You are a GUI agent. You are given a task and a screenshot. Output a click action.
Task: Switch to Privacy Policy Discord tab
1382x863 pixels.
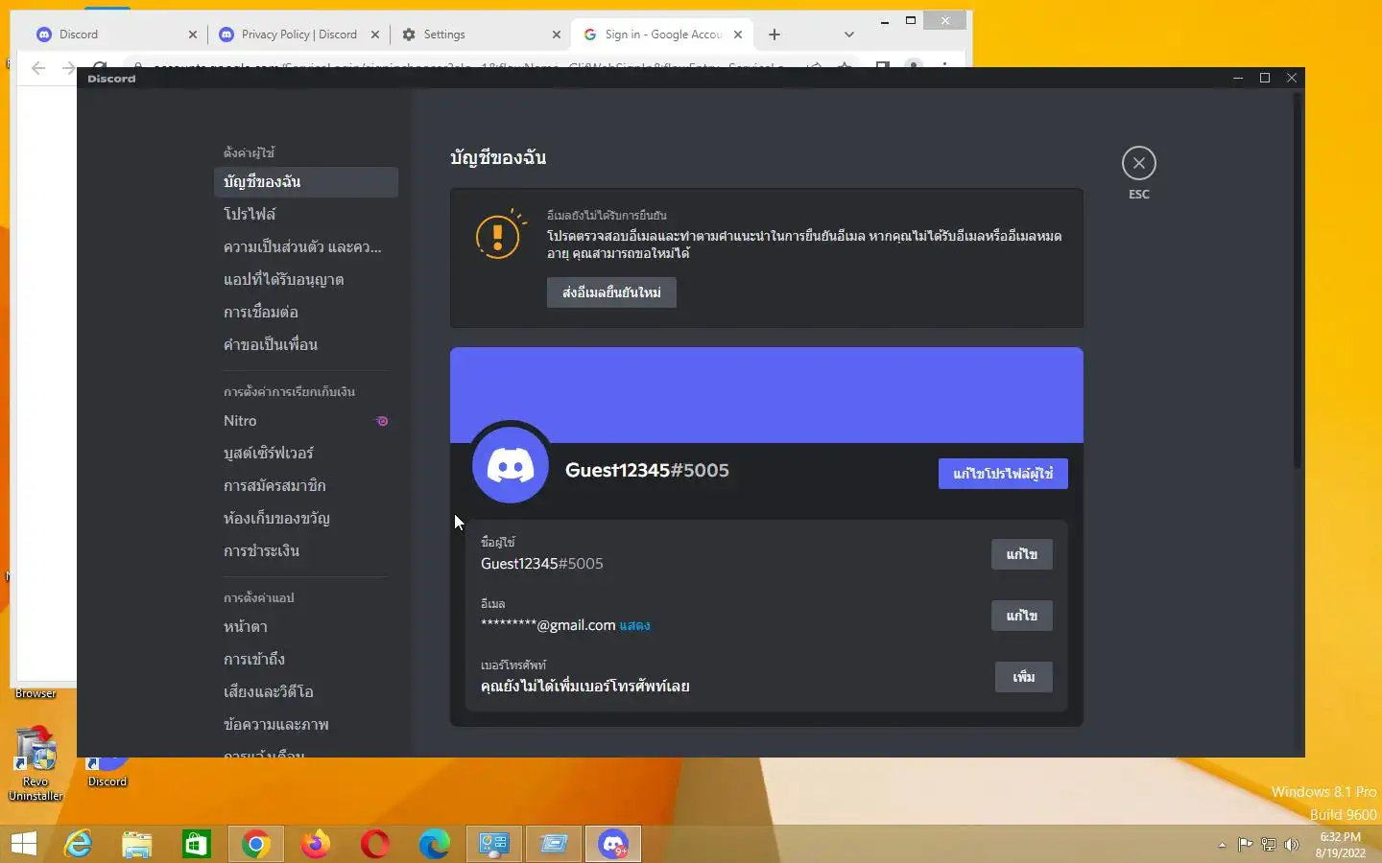(x=298, y=35)
